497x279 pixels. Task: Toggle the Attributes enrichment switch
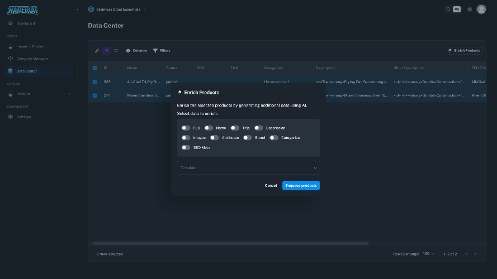coord(215,138)
